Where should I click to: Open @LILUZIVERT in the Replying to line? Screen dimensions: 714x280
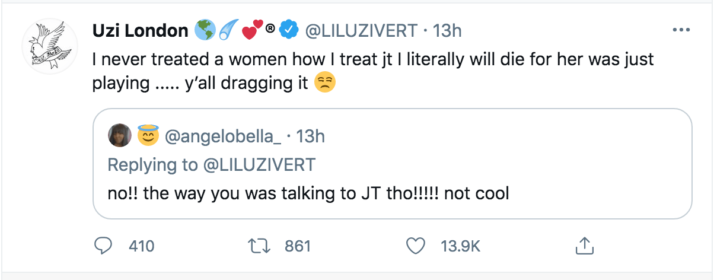(259, 164)
